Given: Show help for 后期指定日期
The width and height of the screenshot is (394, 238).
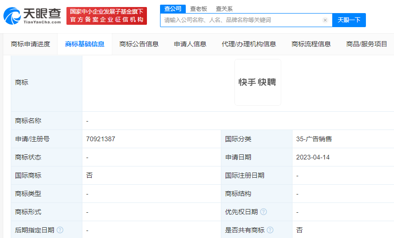Looking at the screenshot, I should click(x=60, y=230).
